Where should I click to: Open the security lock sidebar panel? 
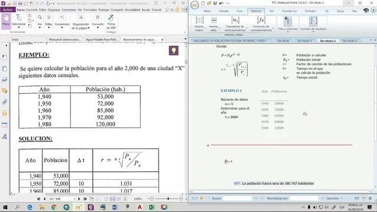(5, 113)
